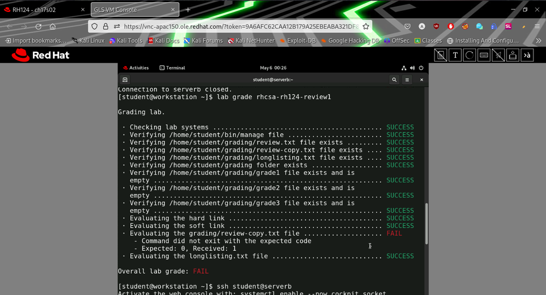Bookmark this page with star icon

coord(366,26)
